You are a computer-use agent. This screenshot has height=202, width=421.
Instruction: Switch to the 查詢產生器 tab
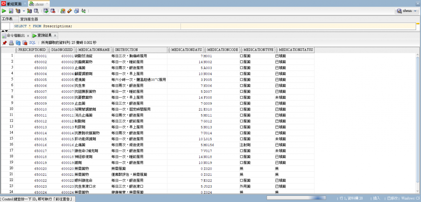click(29, 19)
